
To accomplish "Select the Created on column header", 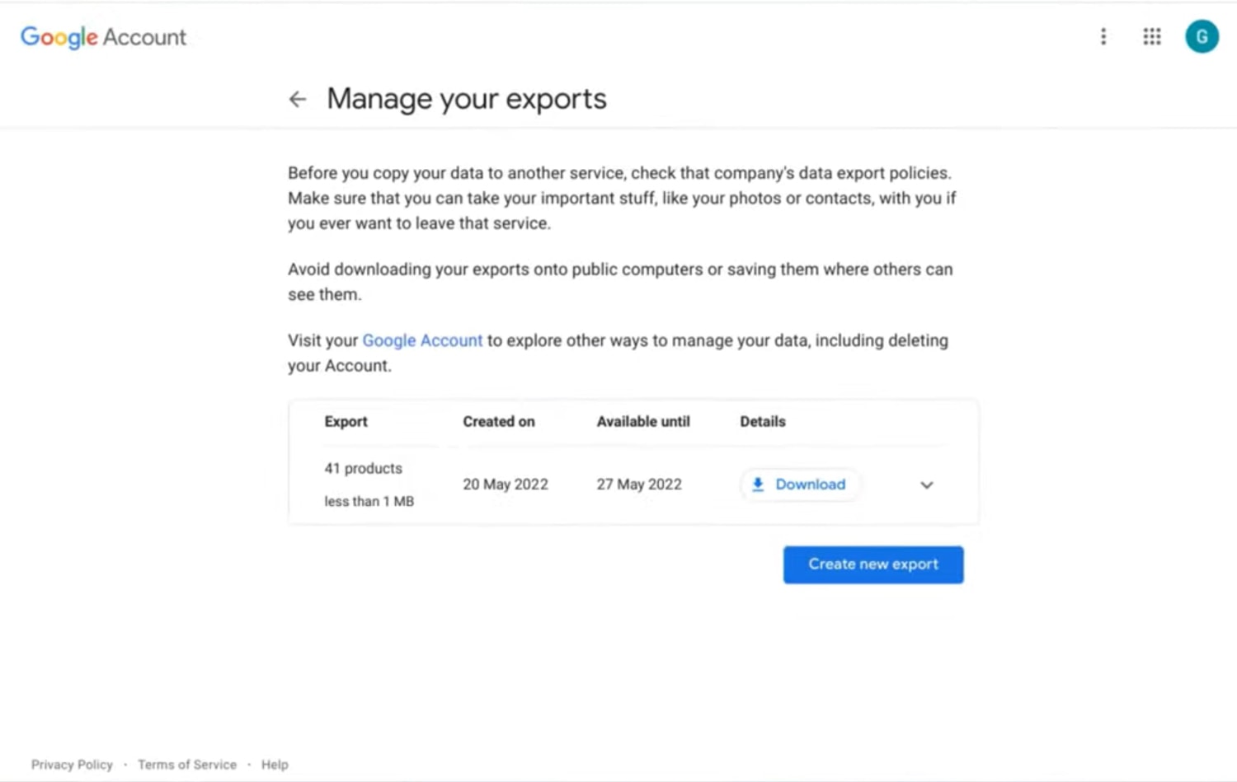I will (x=498, y=421).
